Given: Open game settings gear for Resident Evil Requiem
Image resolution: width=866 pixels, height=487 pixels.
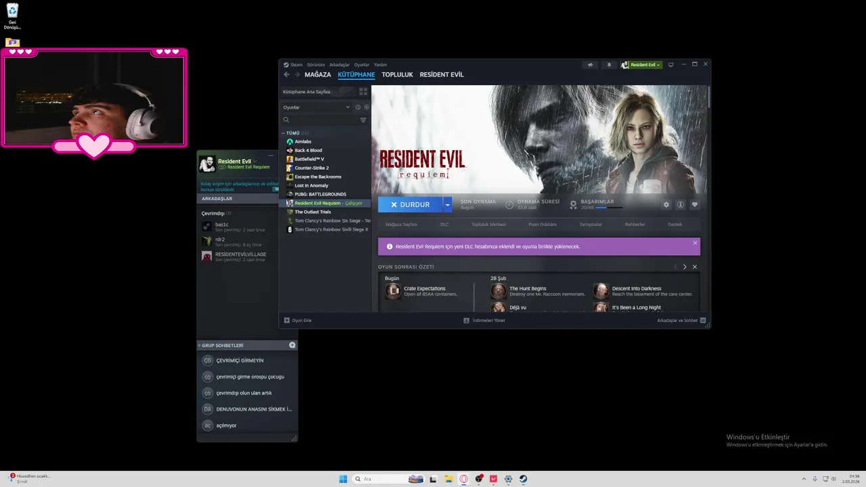Looking at the screenshot, I should coord(666,205).
